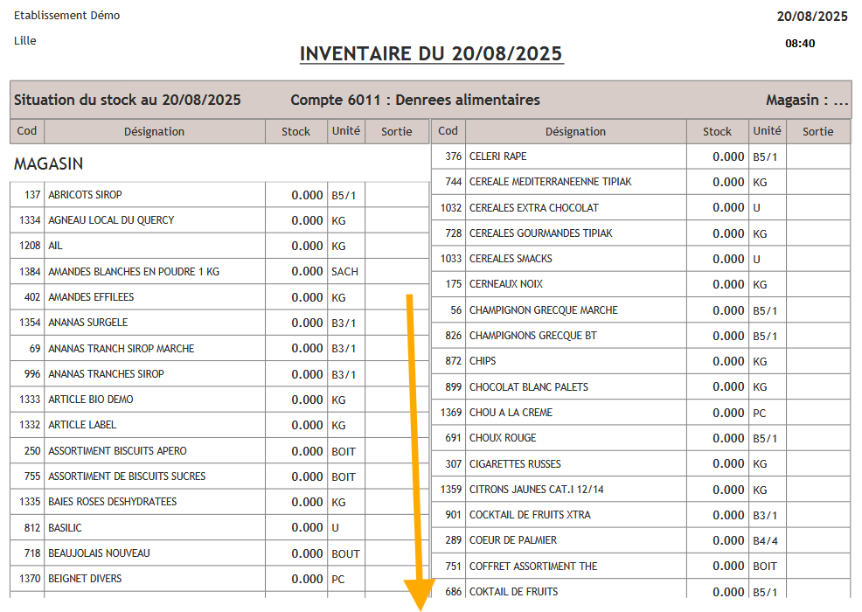The image size is (862, 612).
Task: Click left table Désignation column header
Action: (154, 131)
